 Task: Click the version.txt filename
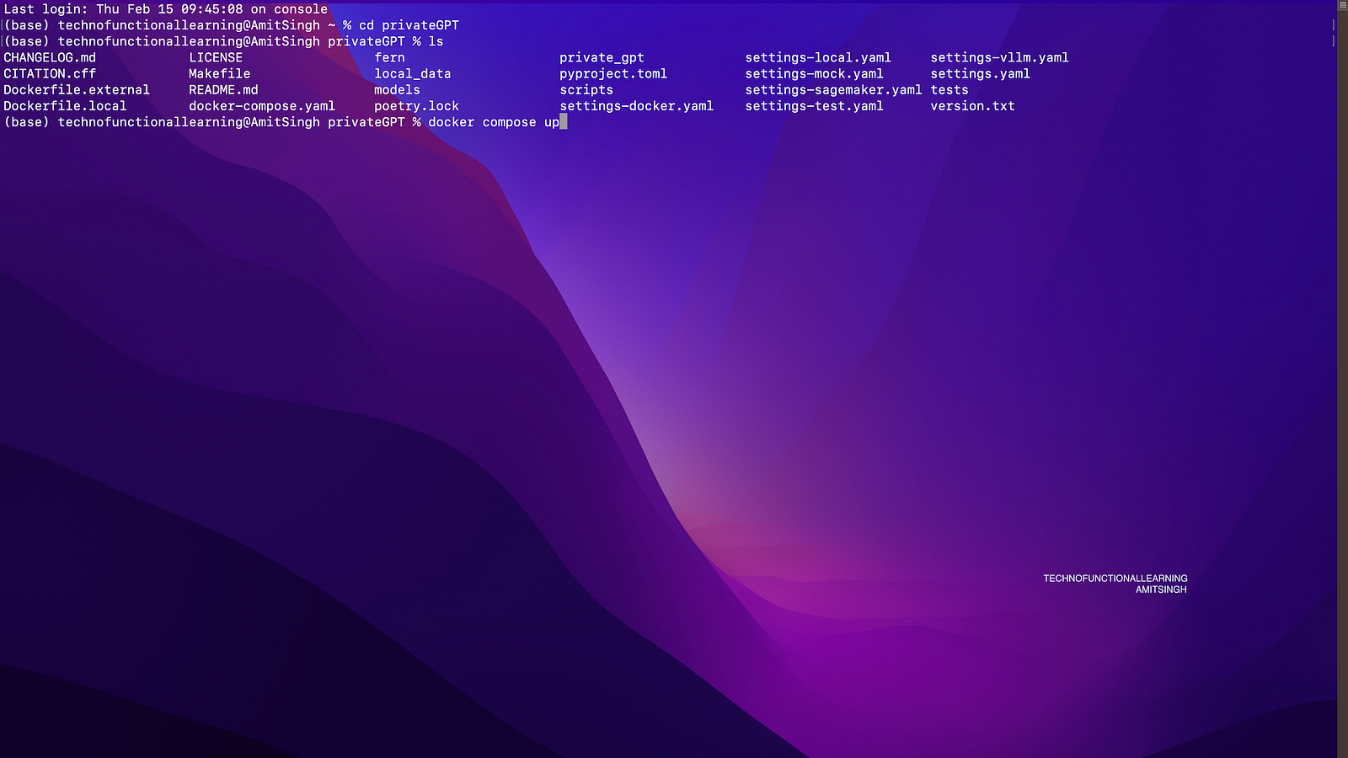(x=972, y=106)
